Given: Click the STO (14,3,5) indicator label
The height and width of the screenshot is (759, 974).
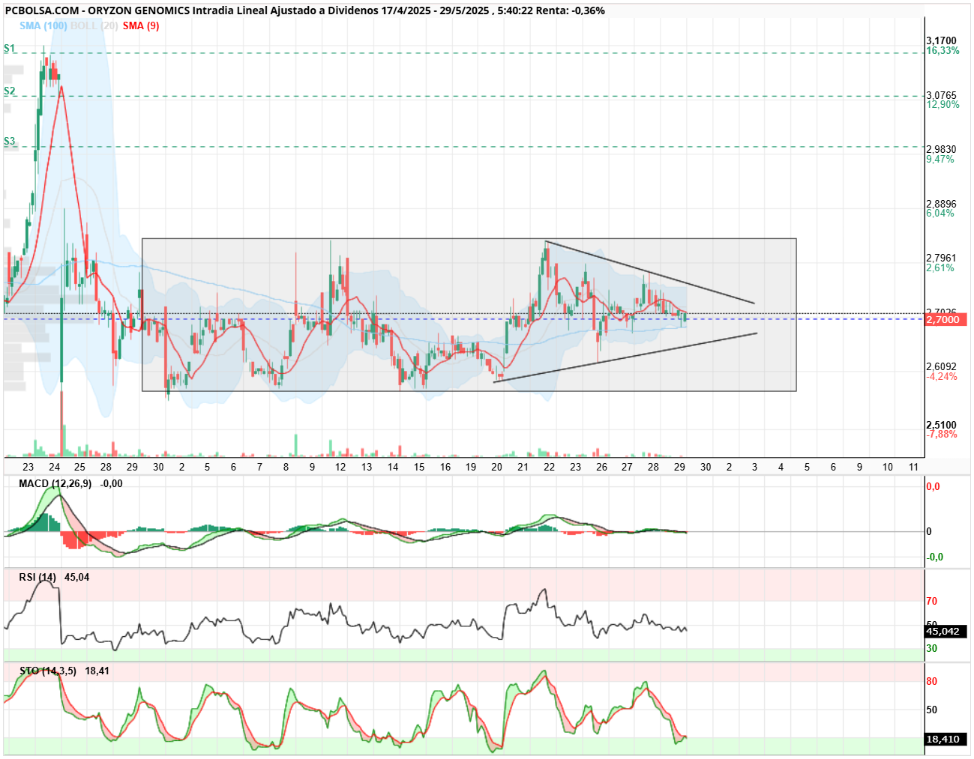Looking at the screenshot, I should point(48,671).
